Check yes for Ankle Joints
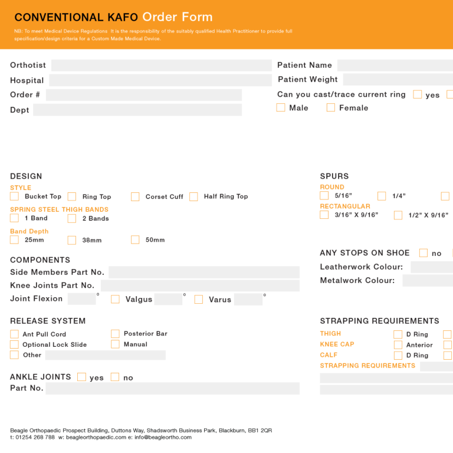Screen dimensions: 453x453 point(82,377)
